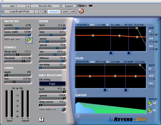Click the reverb attack slider

52,41
